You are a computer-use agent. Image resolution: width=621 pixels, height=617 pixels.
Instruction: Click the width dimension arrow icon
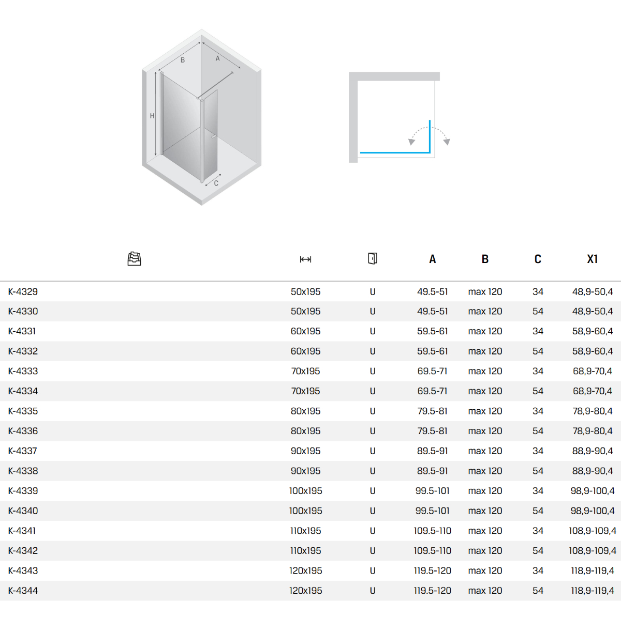pos(305,259)
